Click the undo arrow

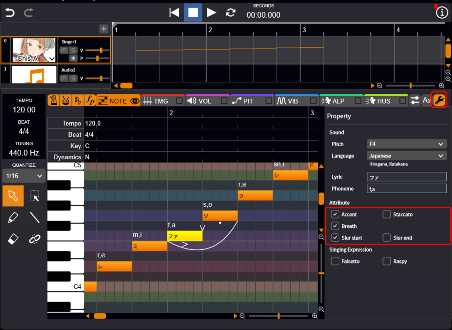coord(10,13)
